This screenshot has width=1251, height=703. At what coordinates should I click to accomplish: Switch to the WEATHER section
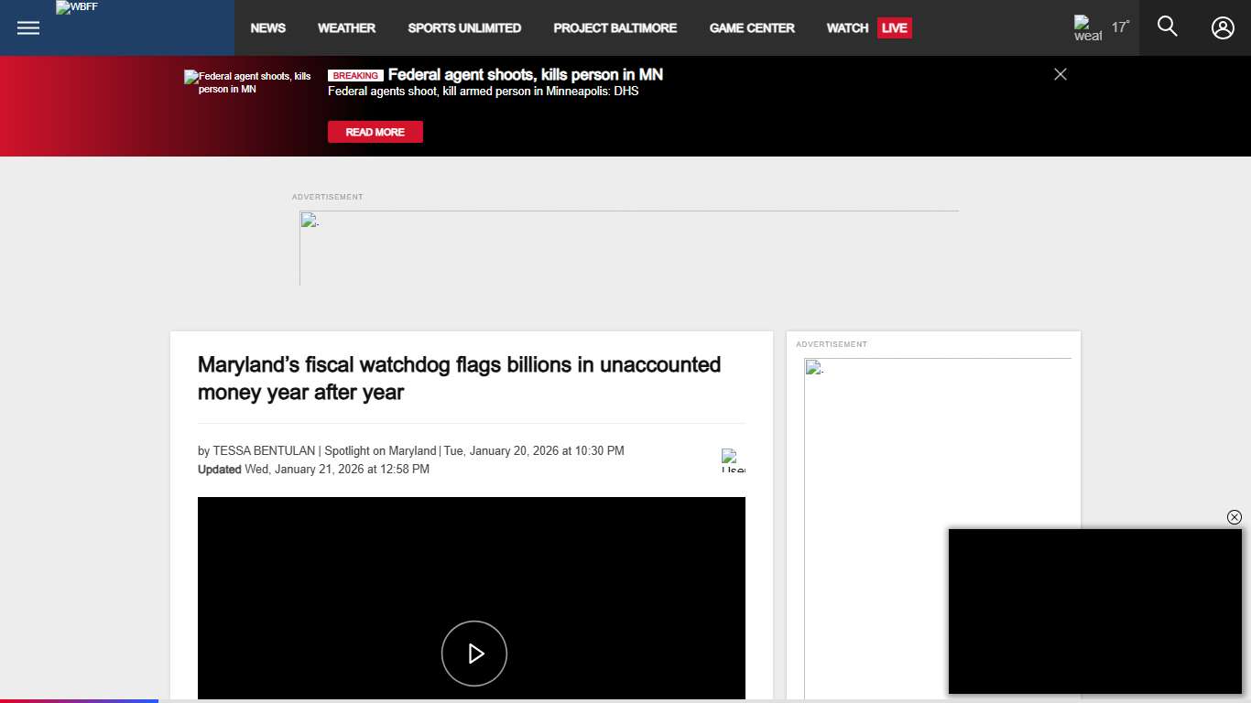(x=346, y=27)
